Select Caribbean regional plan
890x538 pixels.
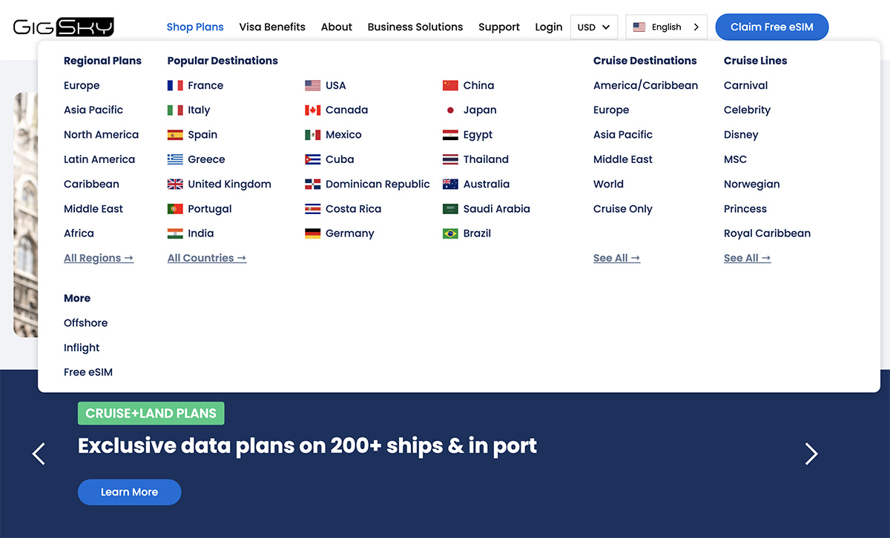91,184
